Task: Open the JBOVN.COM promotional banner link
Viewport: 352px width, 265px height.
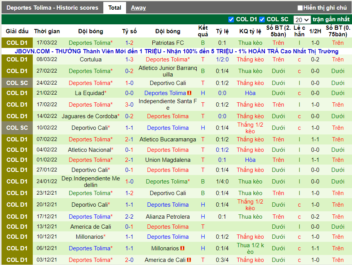Action: tap(177, 51)
